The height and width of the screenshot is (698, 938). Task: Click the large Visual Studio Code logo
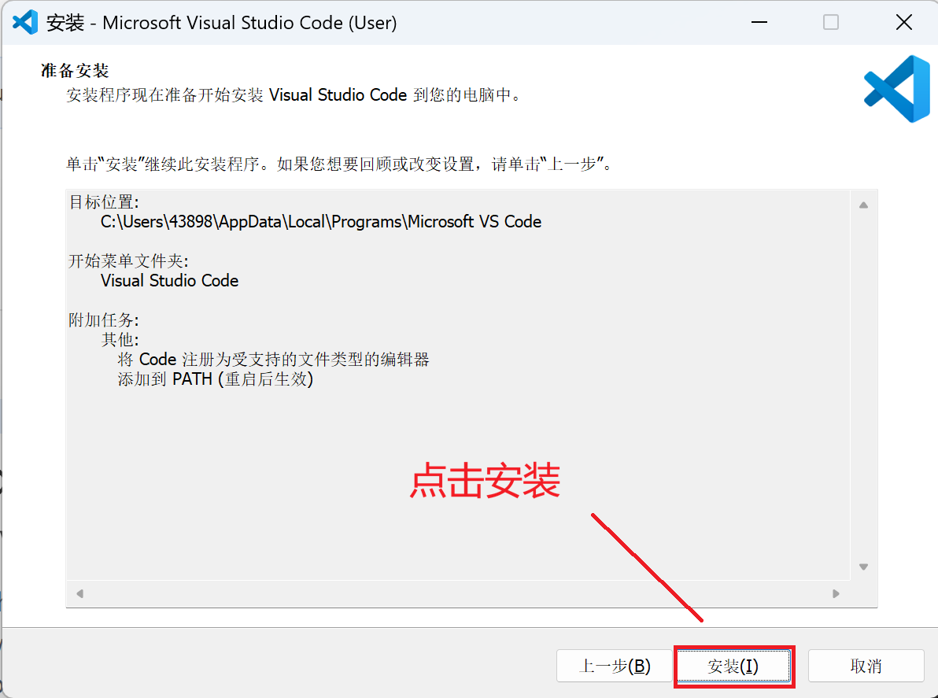click(x=896, y=89)
